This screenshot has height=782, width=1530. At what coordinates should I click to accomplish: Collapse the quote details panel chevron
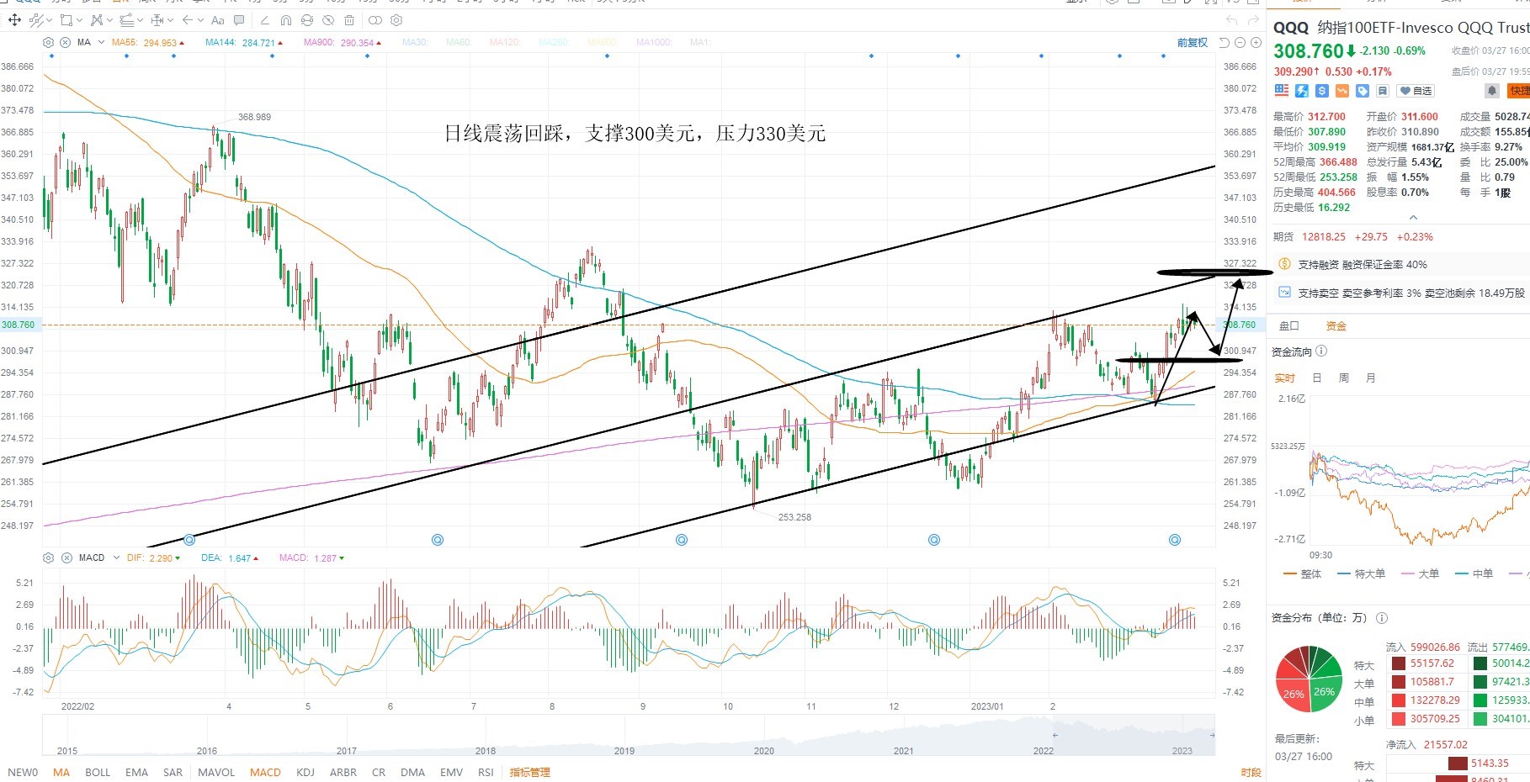(1413, 218)
